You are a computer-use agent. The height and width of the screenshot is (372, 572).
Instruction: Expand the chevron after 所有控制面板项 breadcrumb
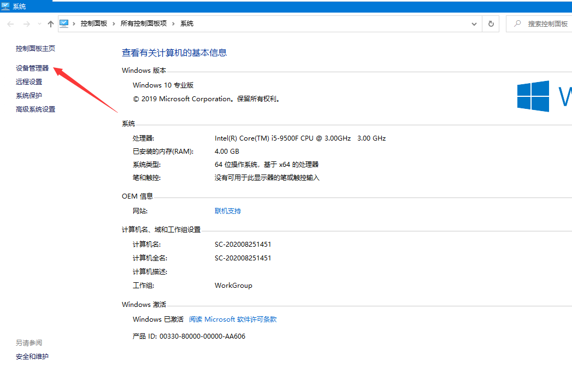(x=173, y=24)
